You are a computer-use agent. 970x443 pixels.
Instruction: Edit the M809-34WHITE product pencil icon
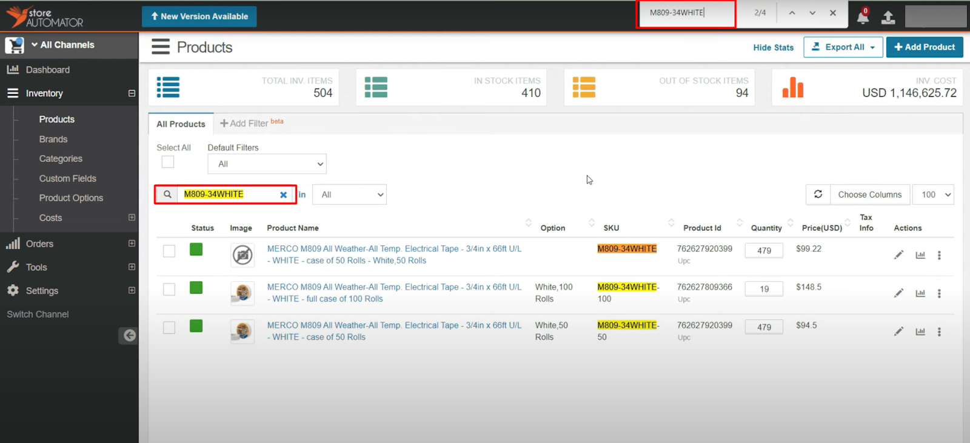pyautogui.click(x=898, y=255)
